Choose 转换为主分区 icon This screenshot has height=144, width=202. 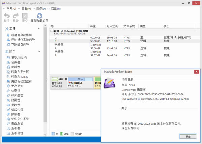point(8,72)
